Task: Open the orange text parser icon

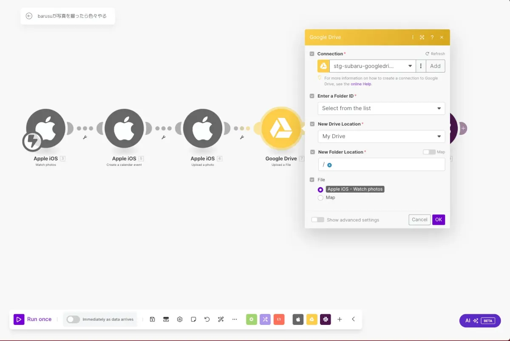Action: point(279,319)
